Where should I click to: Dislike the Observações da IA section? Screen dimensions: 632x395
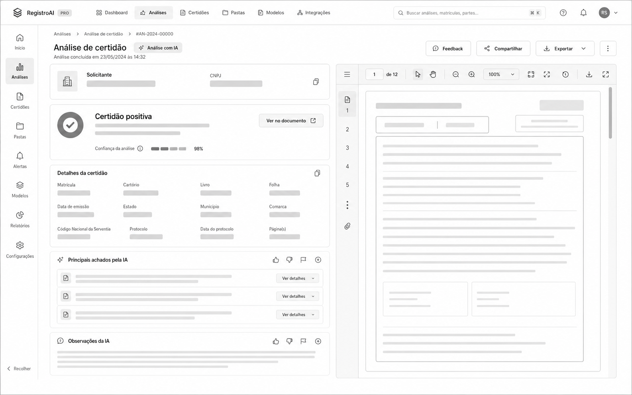289,341
